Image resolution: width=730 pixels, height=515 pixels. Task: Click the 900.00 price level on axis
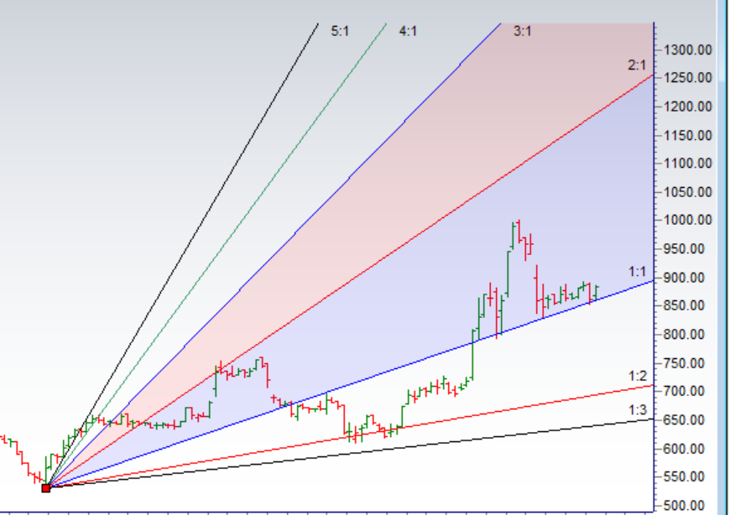click(x=688, y=278)
